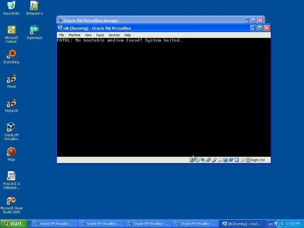This screenshot has height=228, width=304.
Task: Expand hidden system tray icons arrow
Action: click(x=276, y=224)
